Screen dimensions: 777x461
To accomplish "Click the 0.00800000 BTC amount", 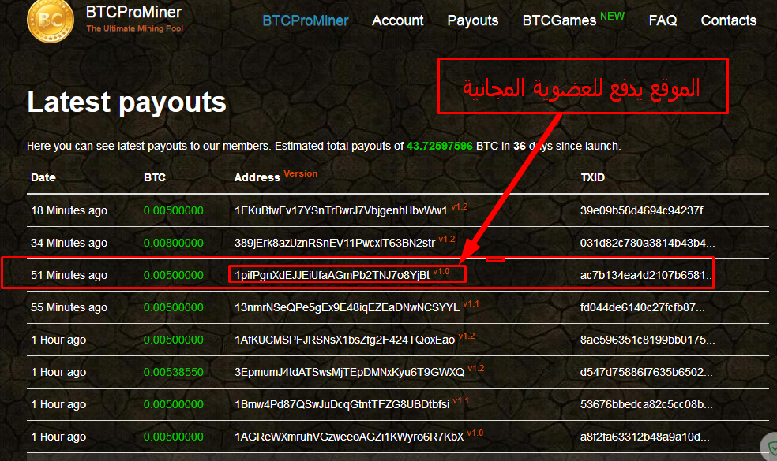I will coord(174,243).
